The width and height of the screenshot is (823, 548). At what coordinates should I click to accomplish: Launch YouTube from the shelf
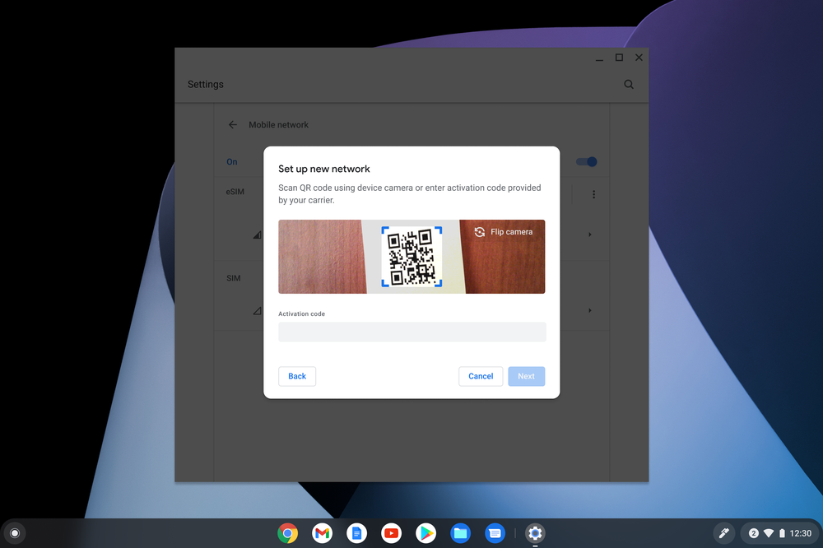point(391,533)
